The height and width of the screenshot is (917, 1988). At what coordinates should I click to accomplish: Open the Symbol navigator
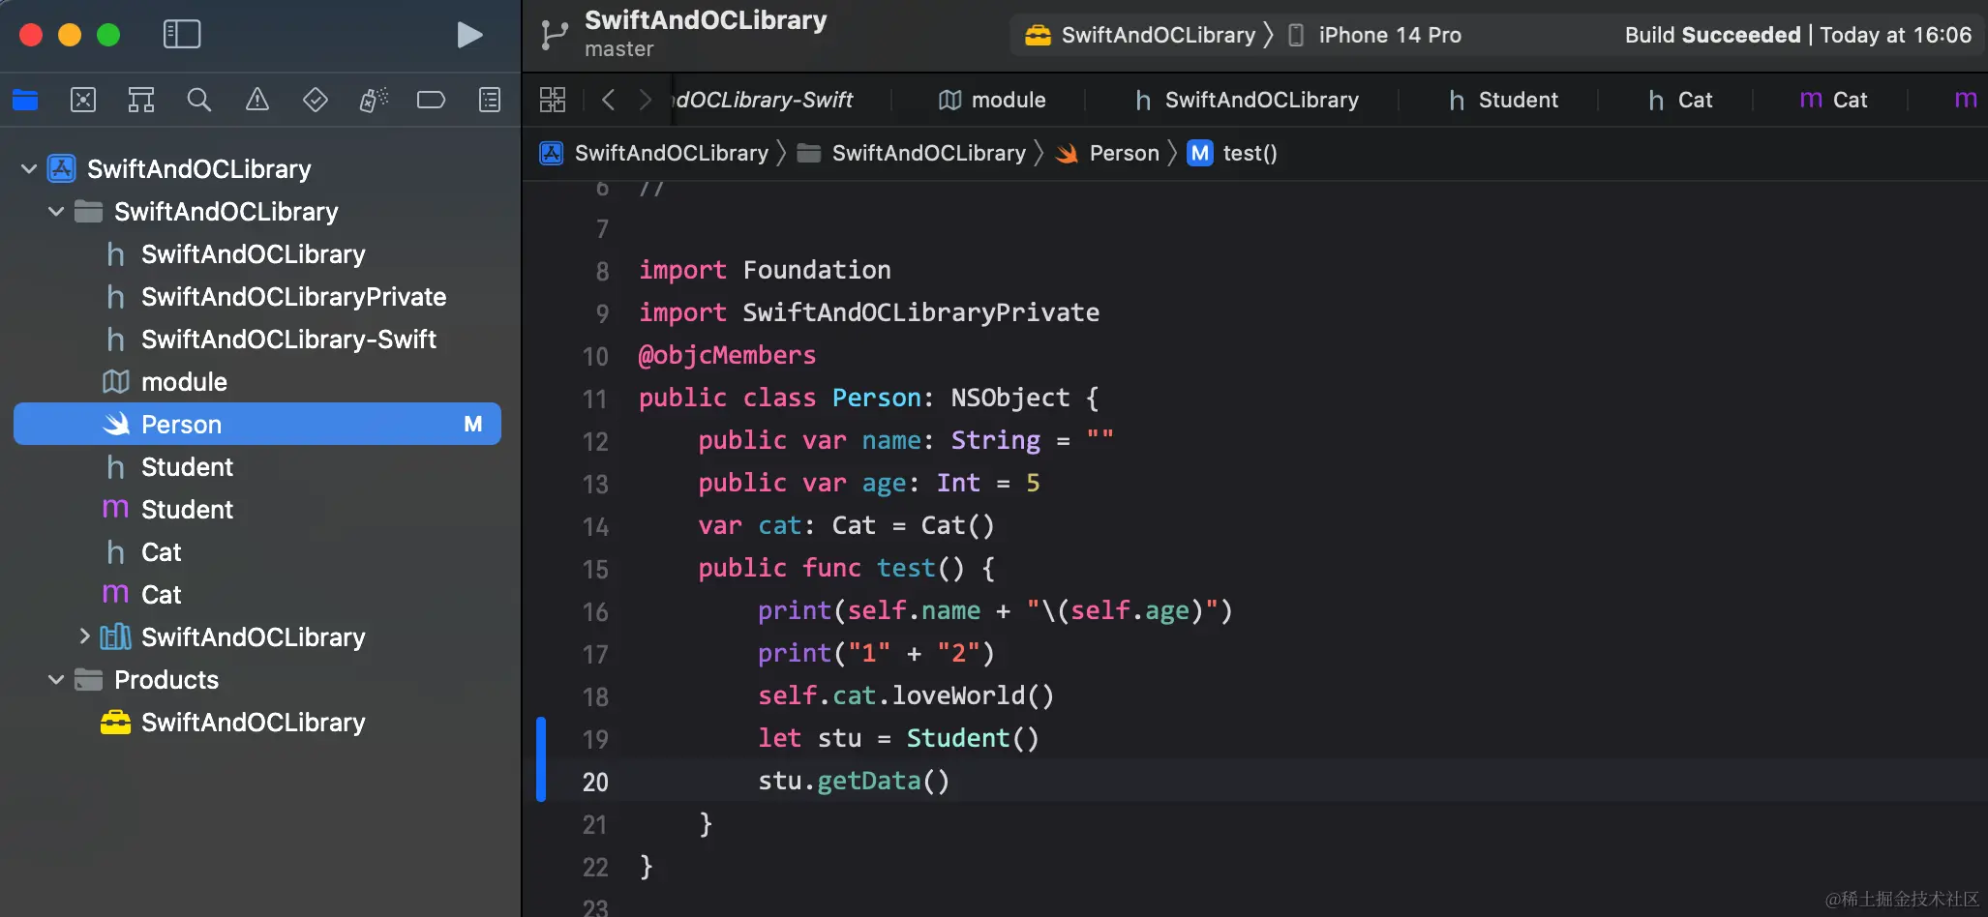pos(141,100)
